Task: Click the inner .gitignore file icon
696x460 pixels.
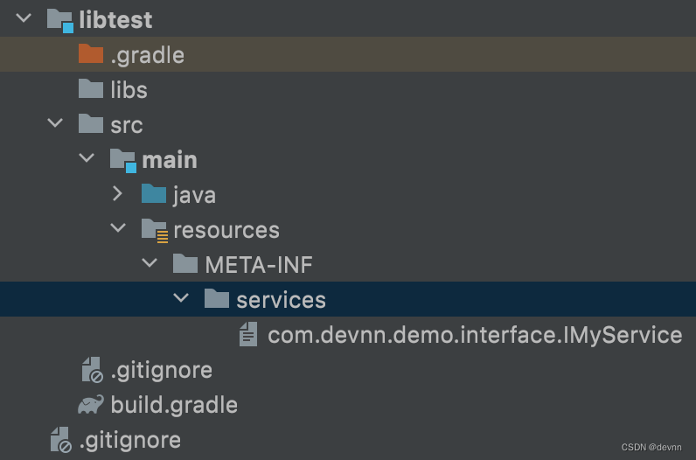Action: pos(91,370)
